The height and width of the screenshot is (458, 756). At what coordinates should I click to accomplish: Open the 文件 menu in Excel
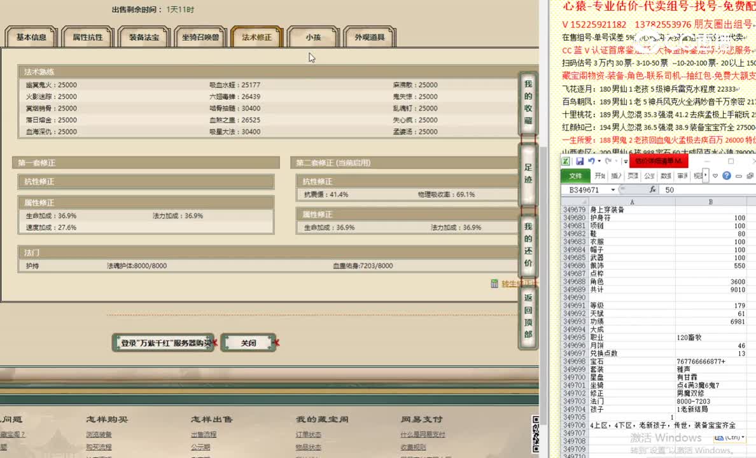click(577, 176)
